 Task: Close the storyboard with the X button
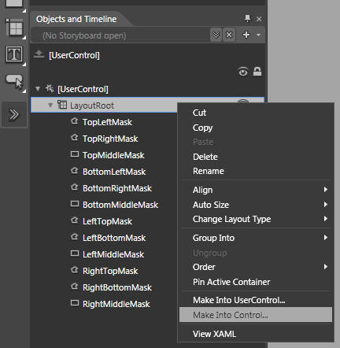229,35
